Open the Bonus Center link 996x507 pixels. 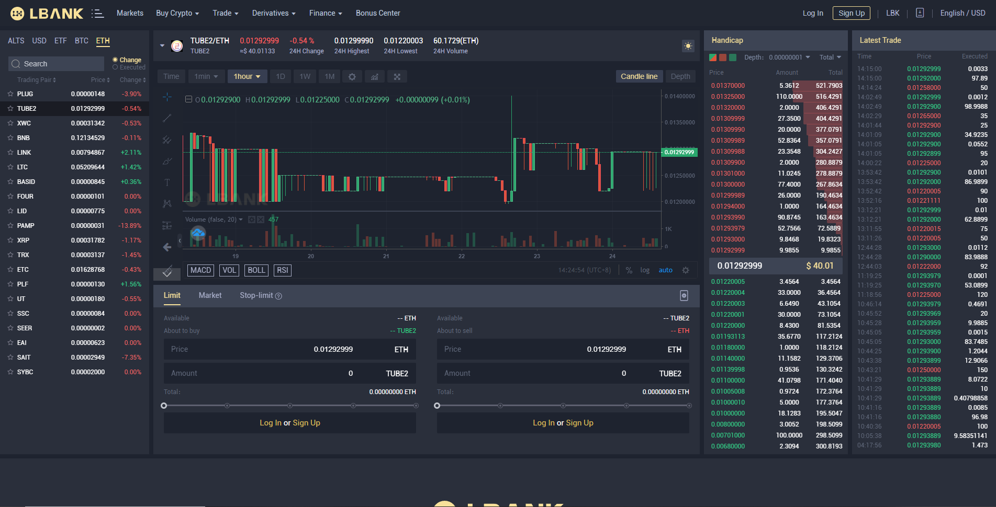[378, 13]
